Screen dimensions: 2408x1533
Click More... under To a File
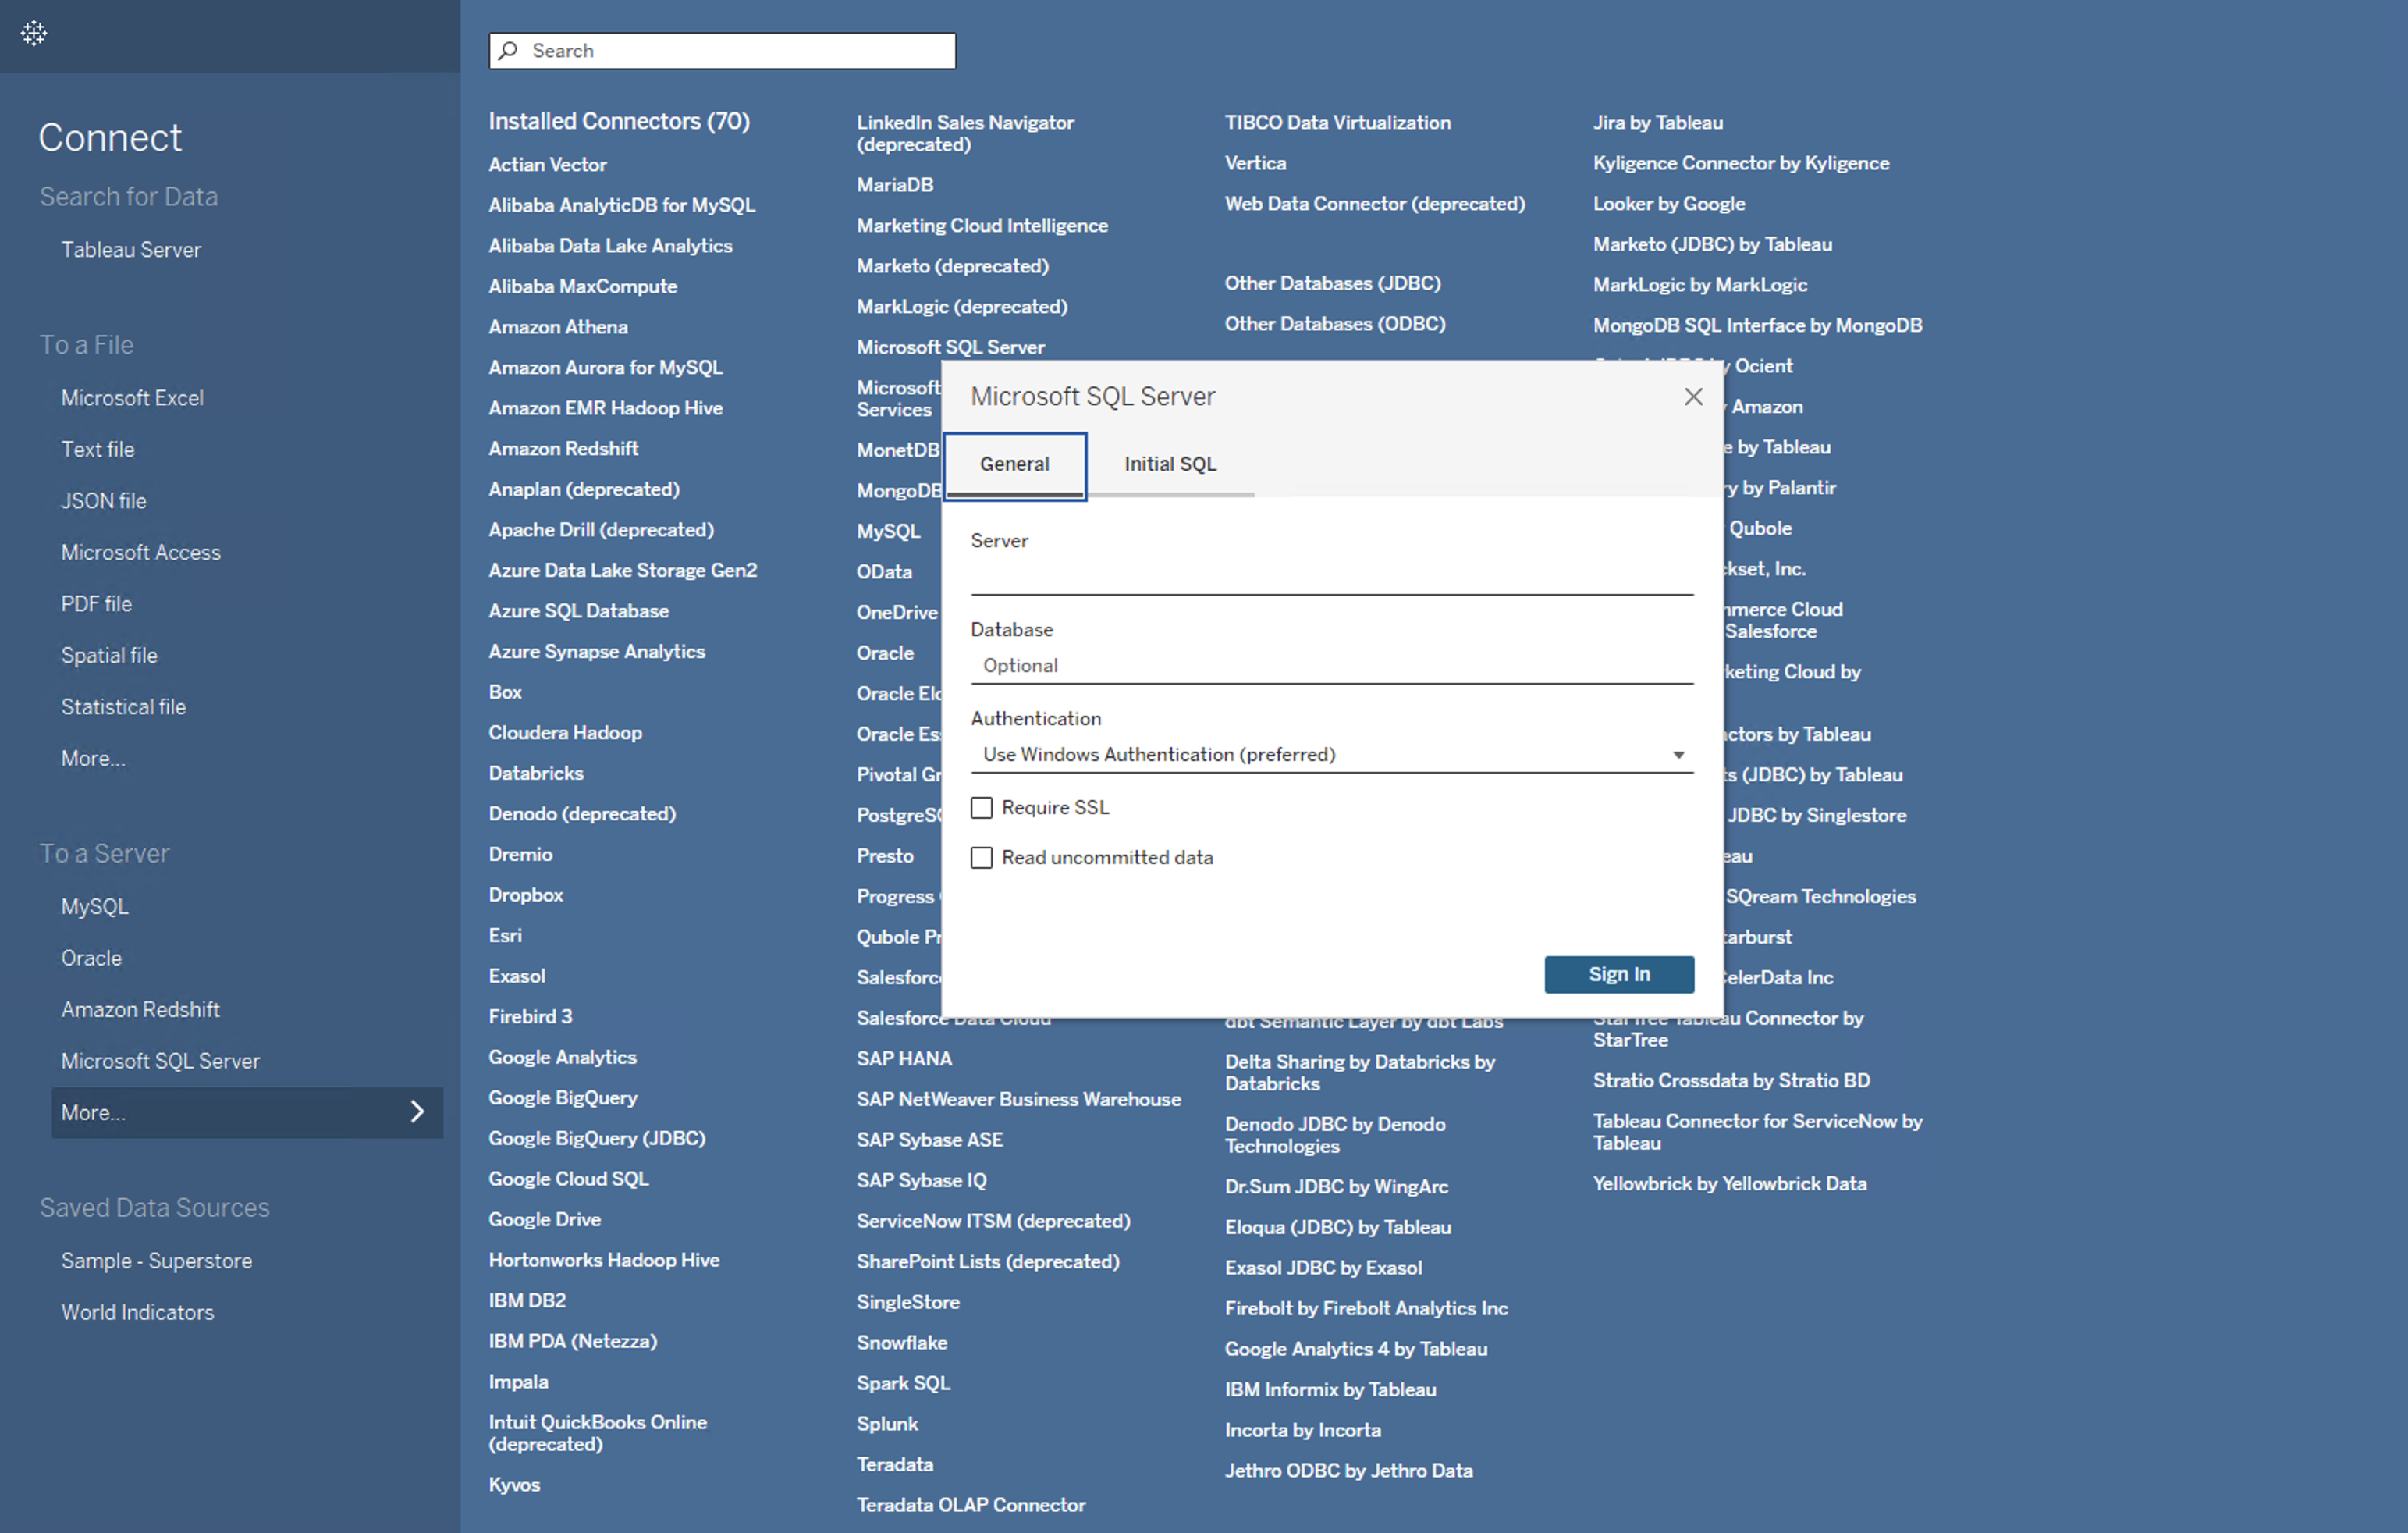click(93, 758)
